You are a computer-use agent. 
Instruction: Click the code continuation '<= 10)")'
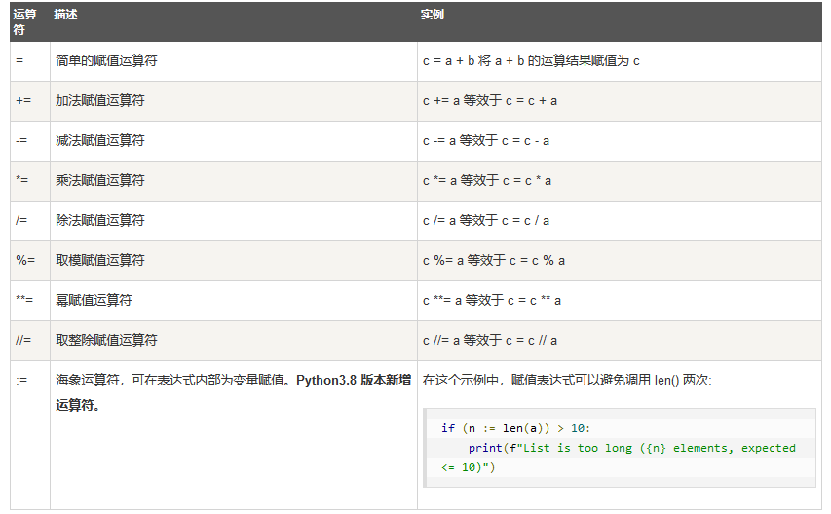[468, 467]
